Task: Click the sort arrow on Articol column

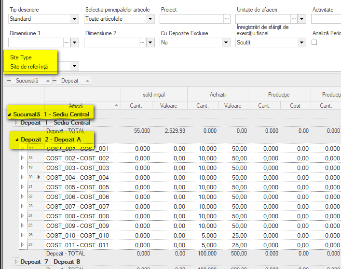Action: [x=117, y=106]
